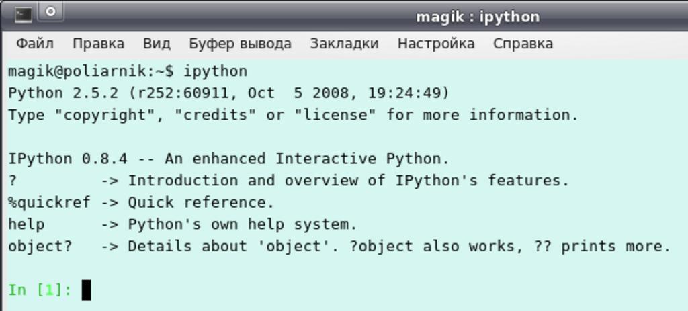Click the terminal window menu icon

(23, 13)
